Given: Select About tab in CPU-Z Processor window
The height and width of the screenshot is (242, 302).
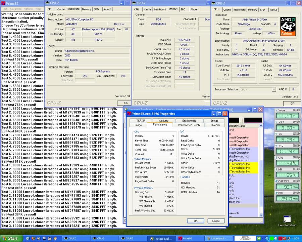Looking at the screenshot, I should tap(273, 10).
